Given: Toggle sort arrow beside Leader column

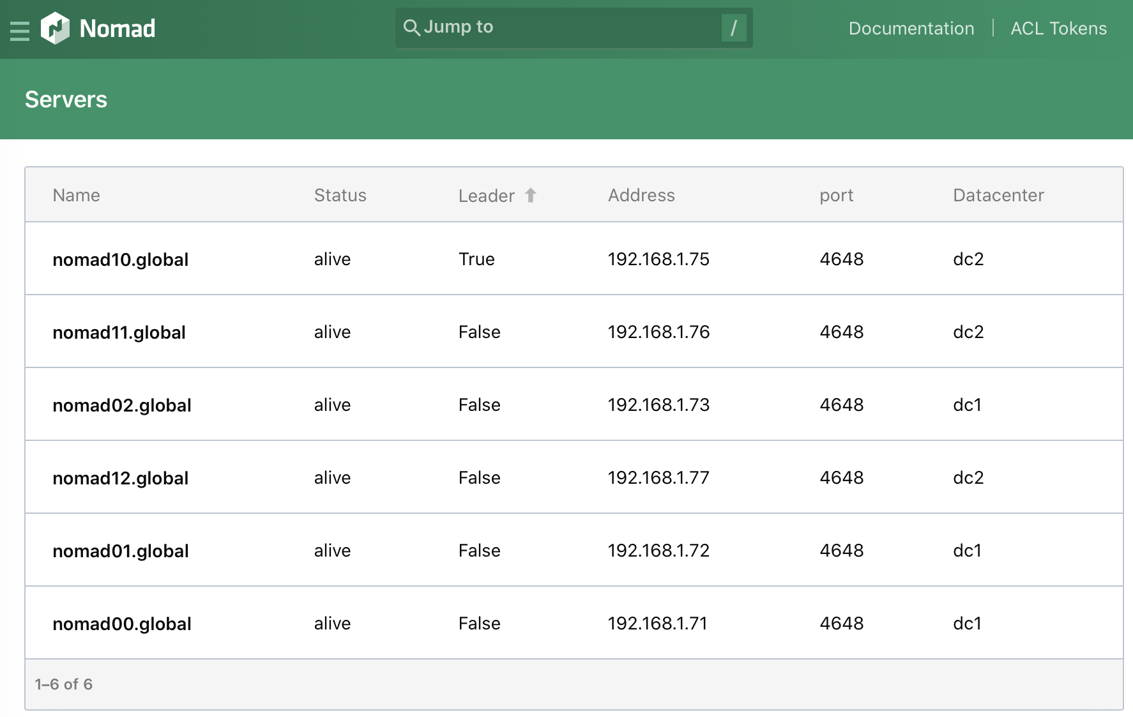Looking at the screenshot, I should pyautogui.click(x=531, y=195).
